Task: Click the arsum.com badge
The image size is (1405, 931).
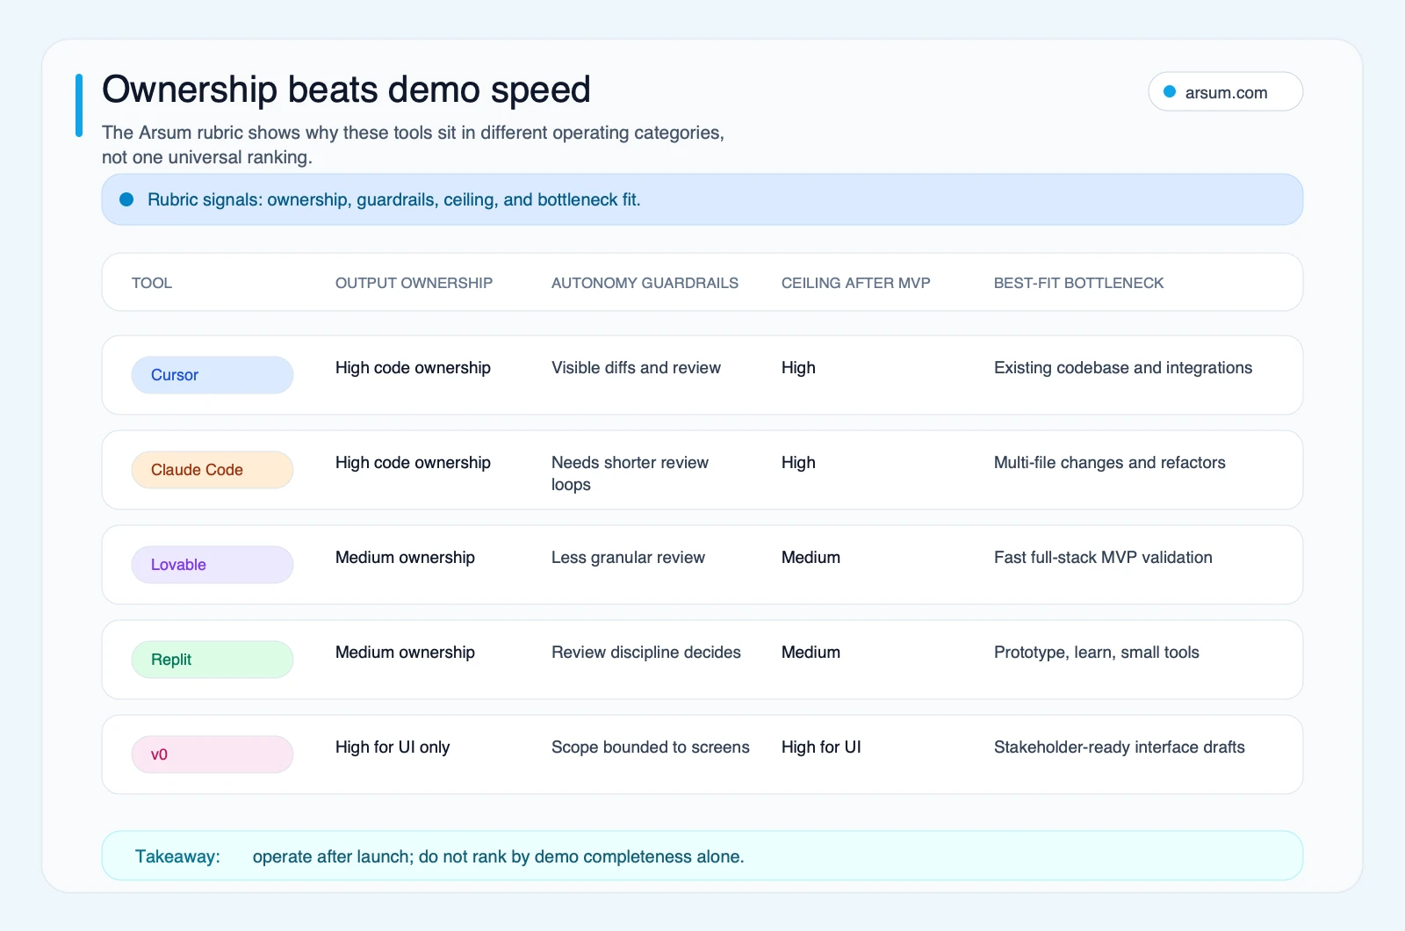Action: pos(1225,92)
